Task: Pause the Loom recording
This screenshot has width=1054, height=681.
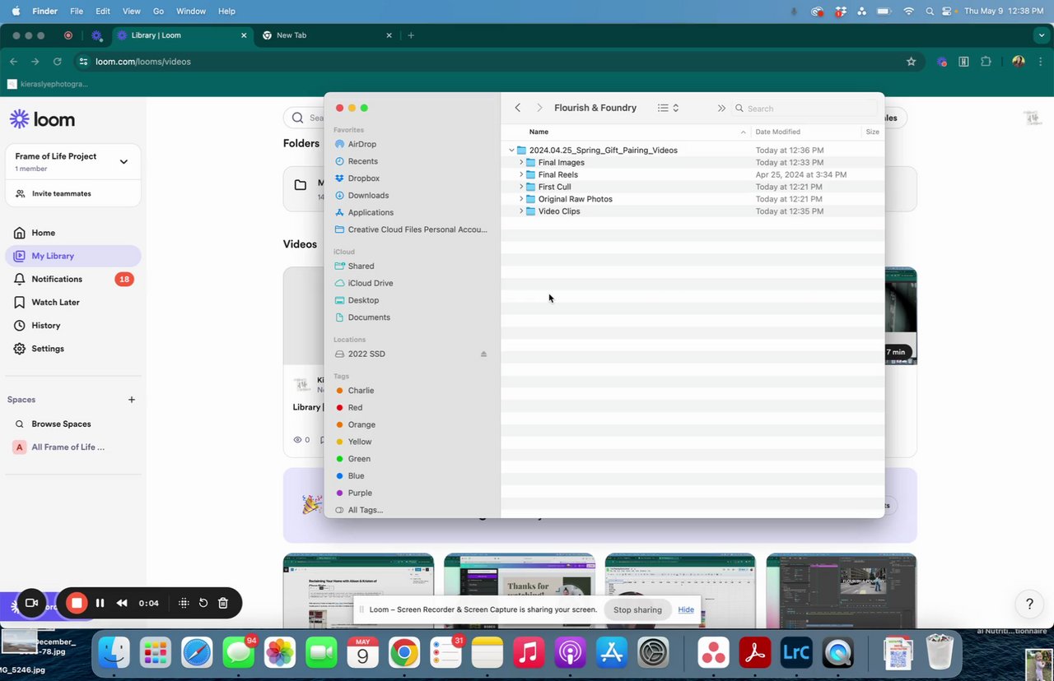Action: 100,603
